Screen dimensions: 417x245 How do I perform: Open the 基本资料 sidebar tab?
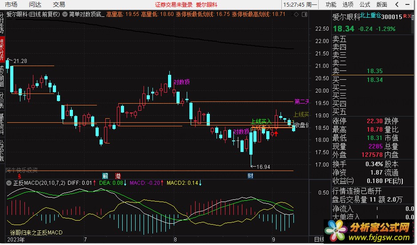pyautogui.click(x=2, y=124)
